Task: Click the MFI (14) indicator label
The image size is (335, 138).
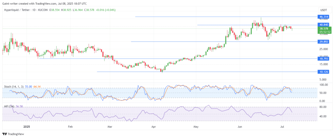Action: [x=9, y=106]
